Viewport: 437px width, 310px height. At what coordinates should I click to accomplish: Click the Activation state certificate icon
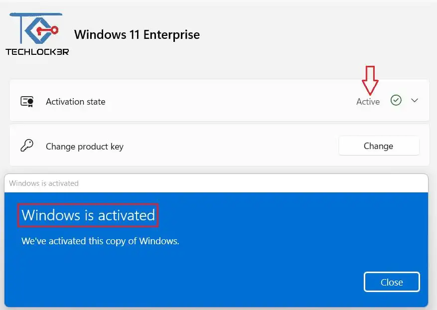point(27,102)
